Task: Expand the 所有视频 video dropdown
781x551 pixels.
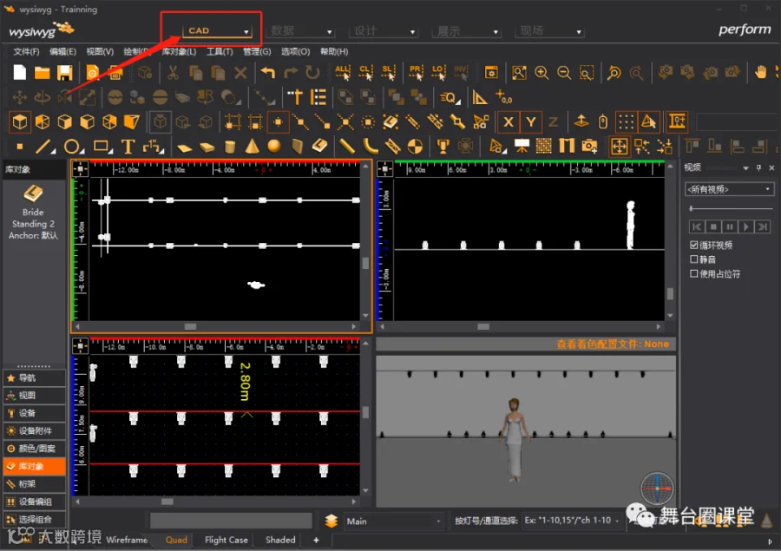Action: click(x=729, y=189)
